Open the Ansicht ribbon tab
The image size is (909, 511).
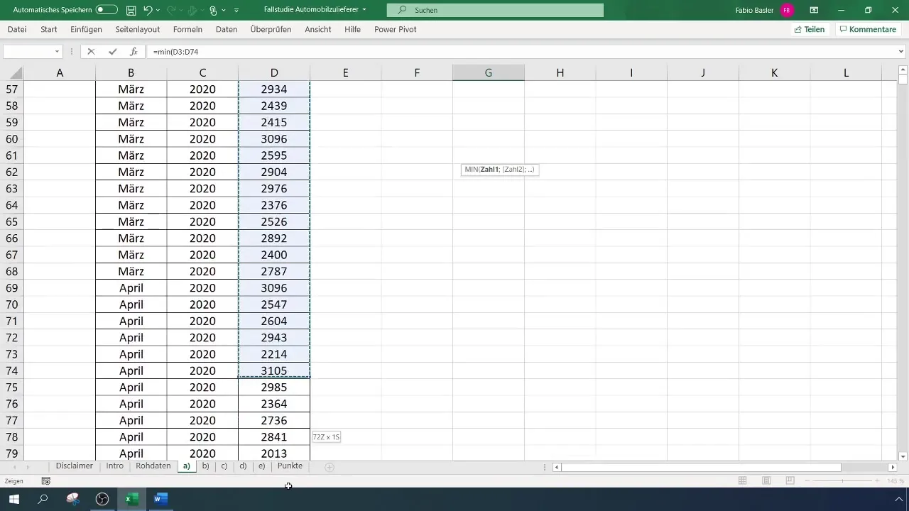pos(317,29)
